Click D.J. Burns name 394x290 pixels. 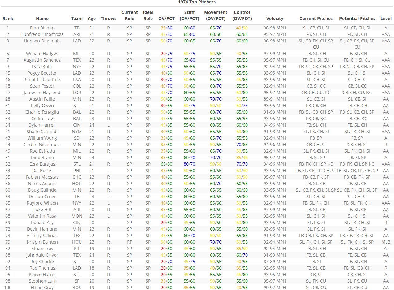click(42, 171)
